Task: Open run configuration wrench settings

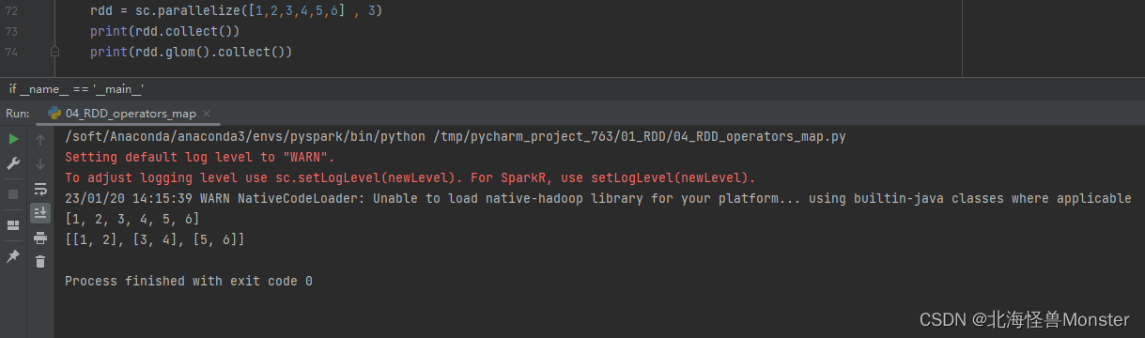Action: click(x=13, y=163)
